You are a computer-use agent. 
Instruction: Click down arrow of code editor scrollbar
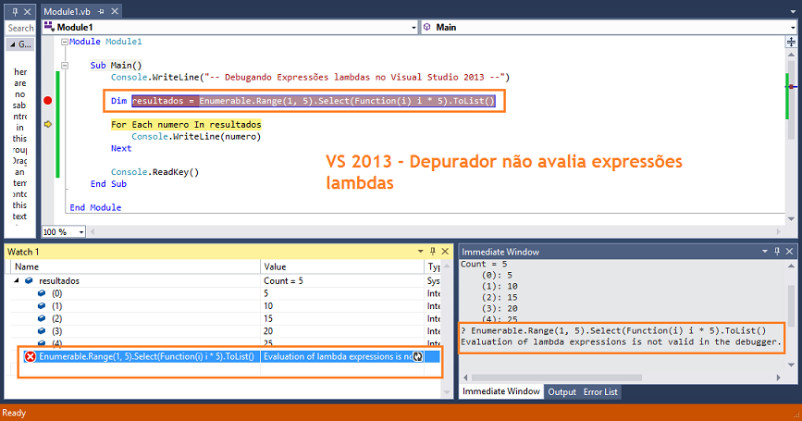[x=791, y=219]
